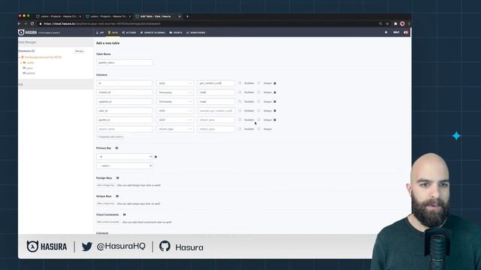Toggle Nullable for the palette_id column
Viewport: 481px width, 270px height.
(x=240, y=120)
